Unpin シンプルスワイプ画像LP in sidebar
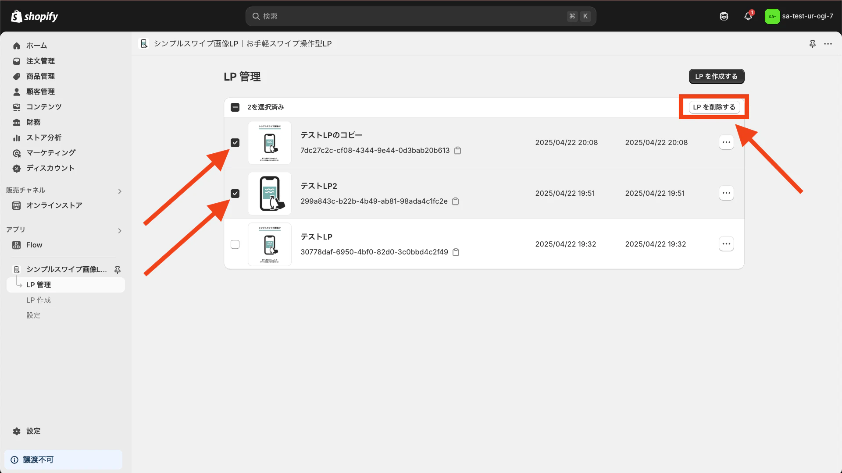 [118, 270]
